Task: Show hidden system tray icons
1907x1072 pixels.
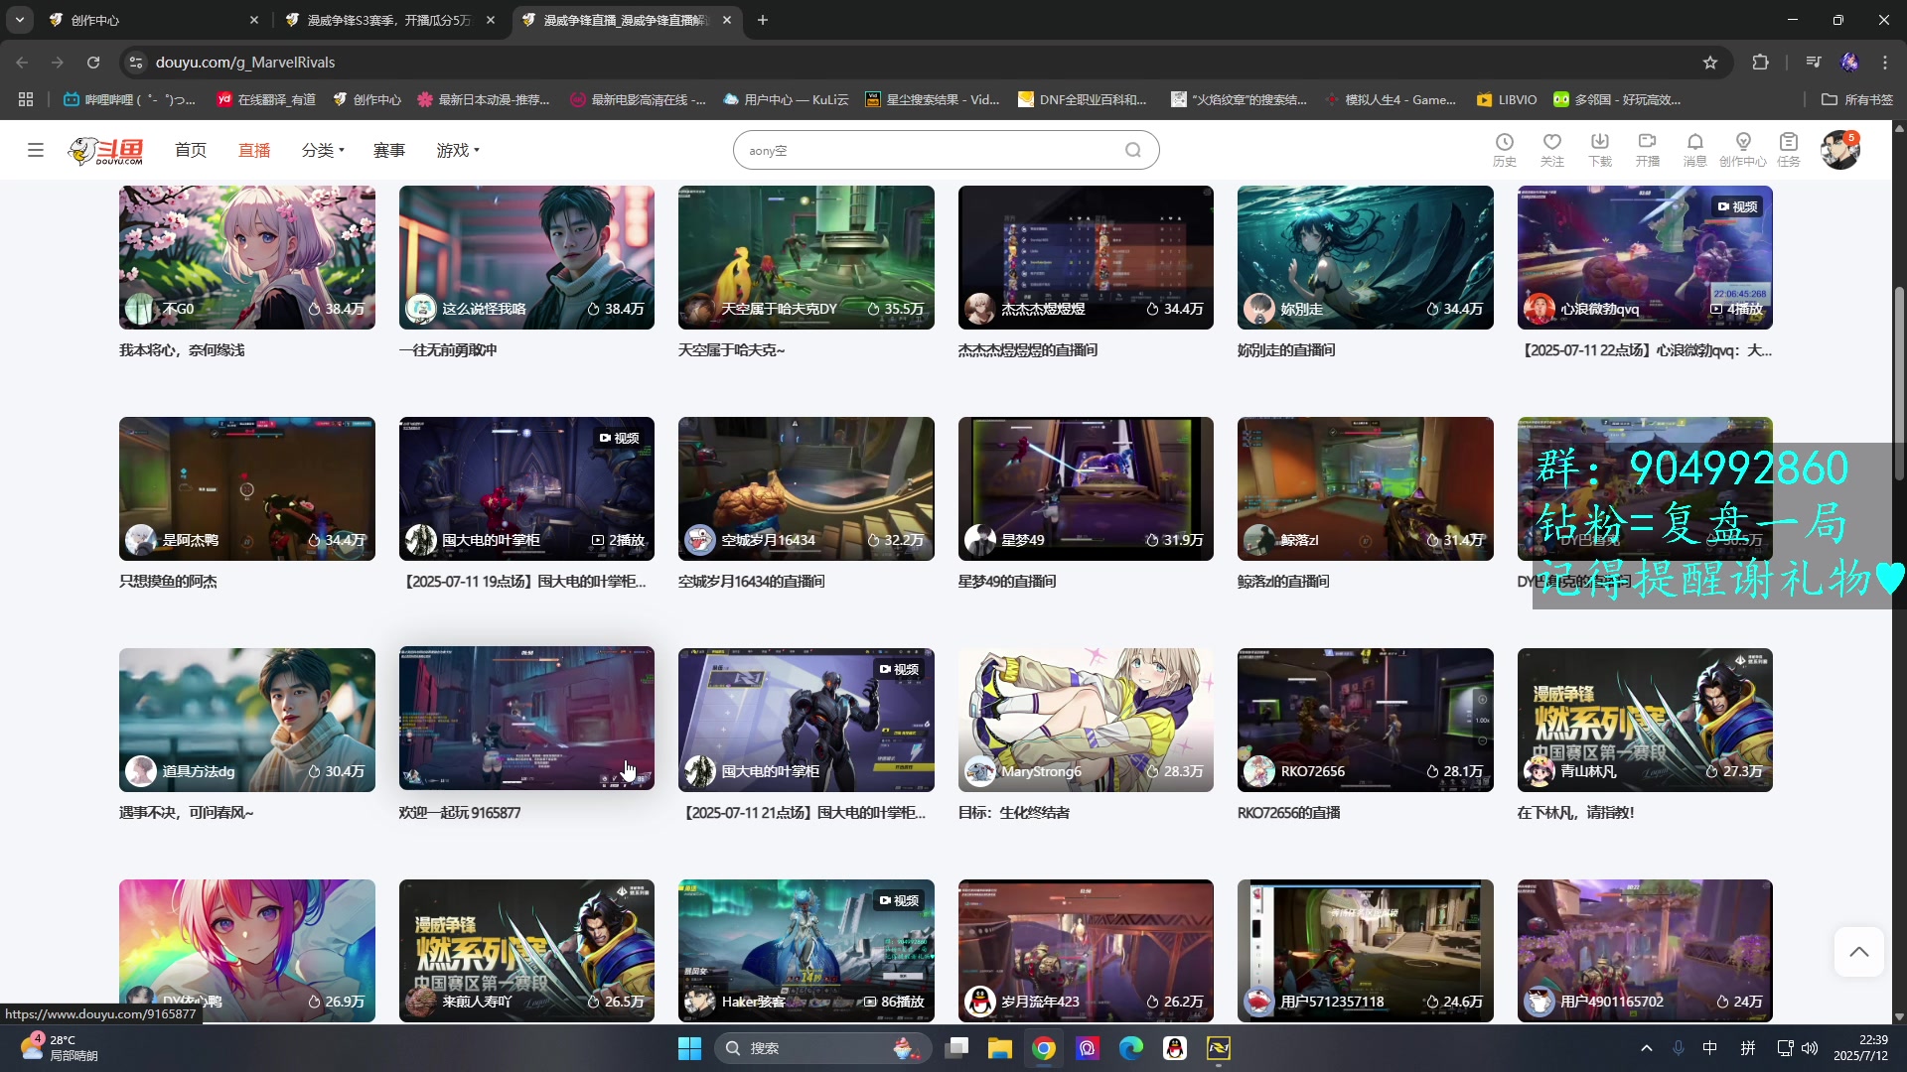Action: (x=1647, y=1048)
